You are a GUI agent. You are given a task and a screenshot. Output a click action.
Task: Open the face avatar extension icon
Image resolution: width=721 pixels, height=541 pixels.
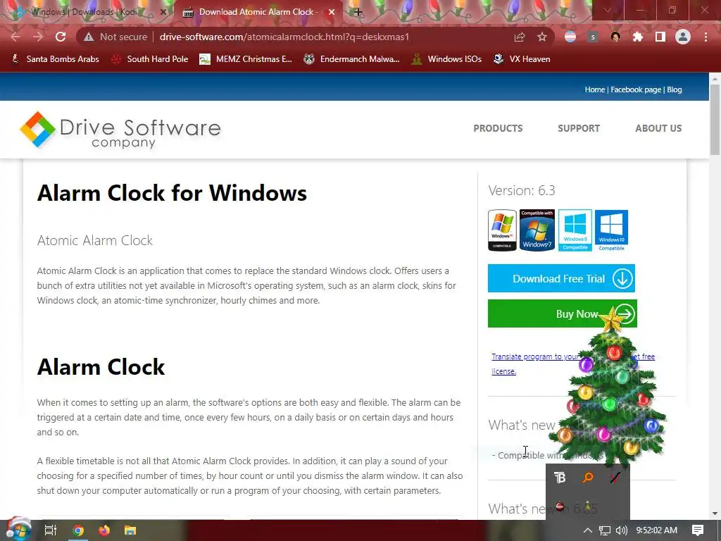pos(615,37)
